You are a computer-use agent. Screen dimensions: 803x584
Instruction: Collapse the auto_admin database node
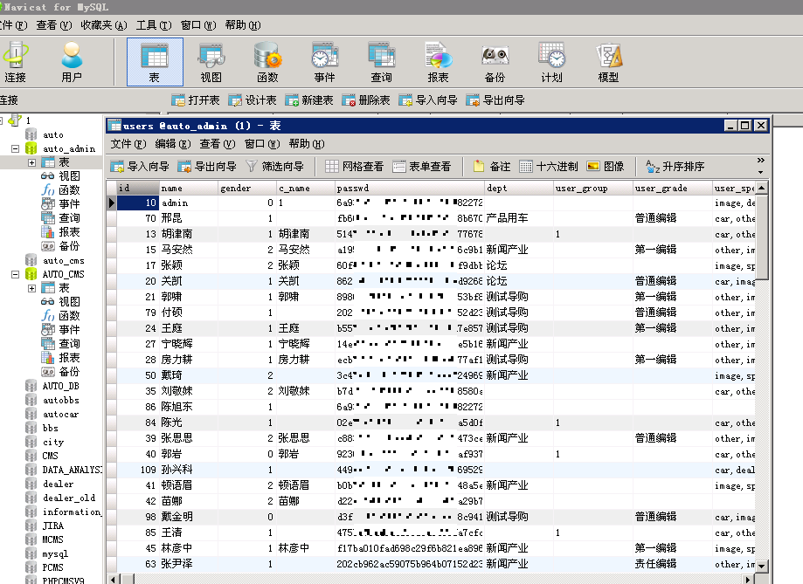coord(16,148)
